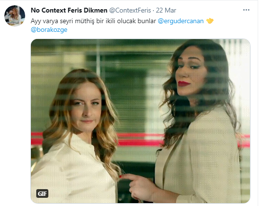Open the 22 Mar timestamp link
The image size is (263, 206).
pyautogui.click(x=166, y=11)
